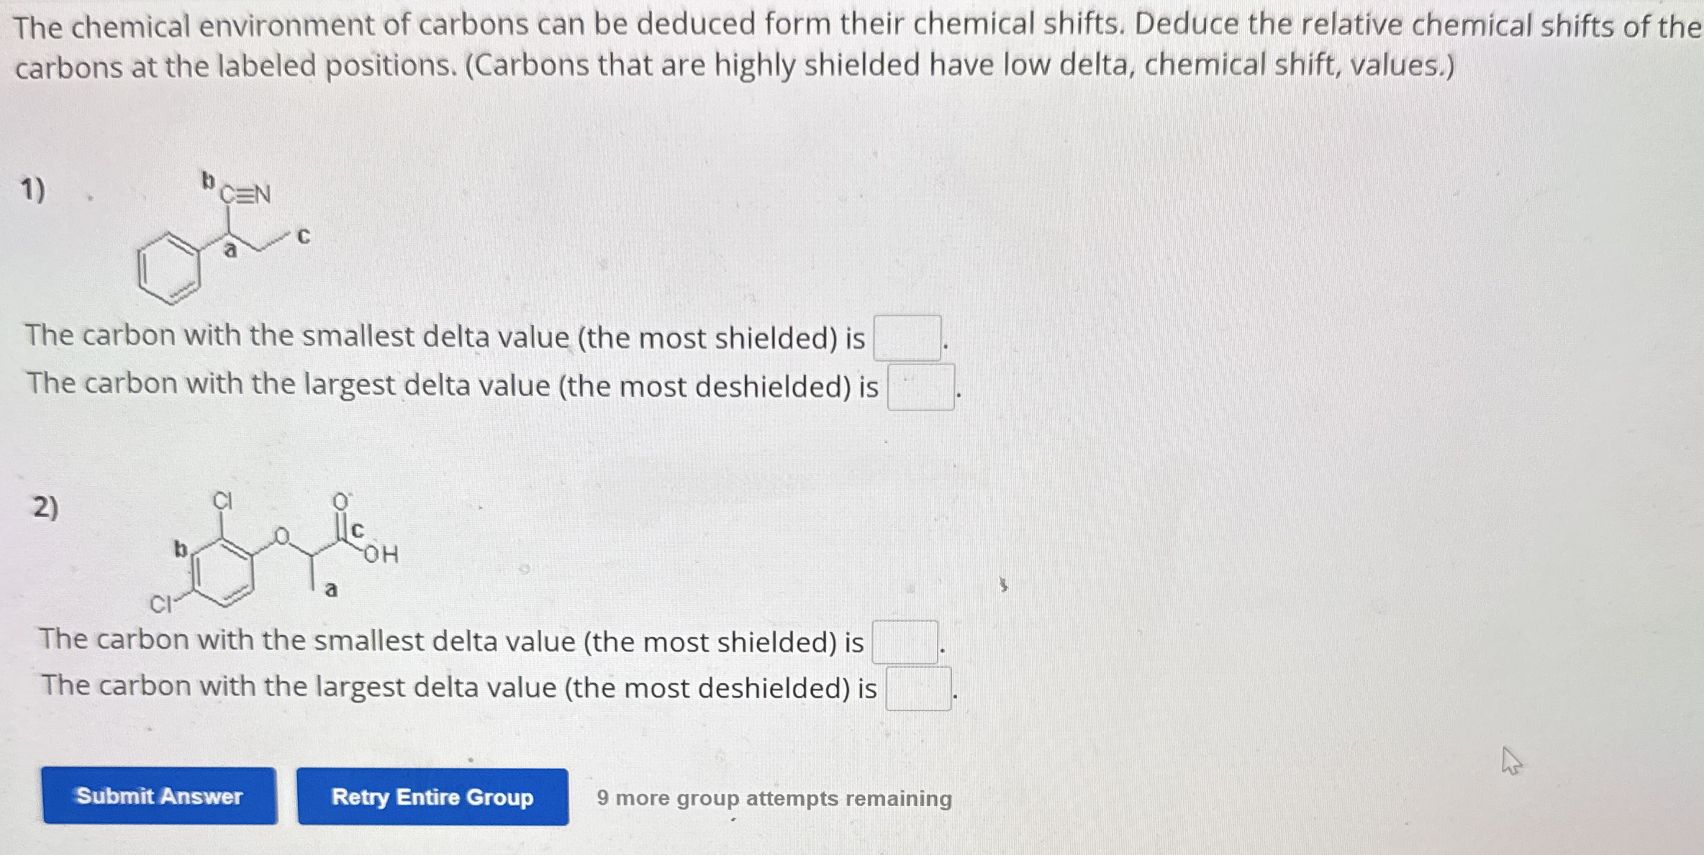Click the question number 1) label
The image size is (1704, 855).
33,191
